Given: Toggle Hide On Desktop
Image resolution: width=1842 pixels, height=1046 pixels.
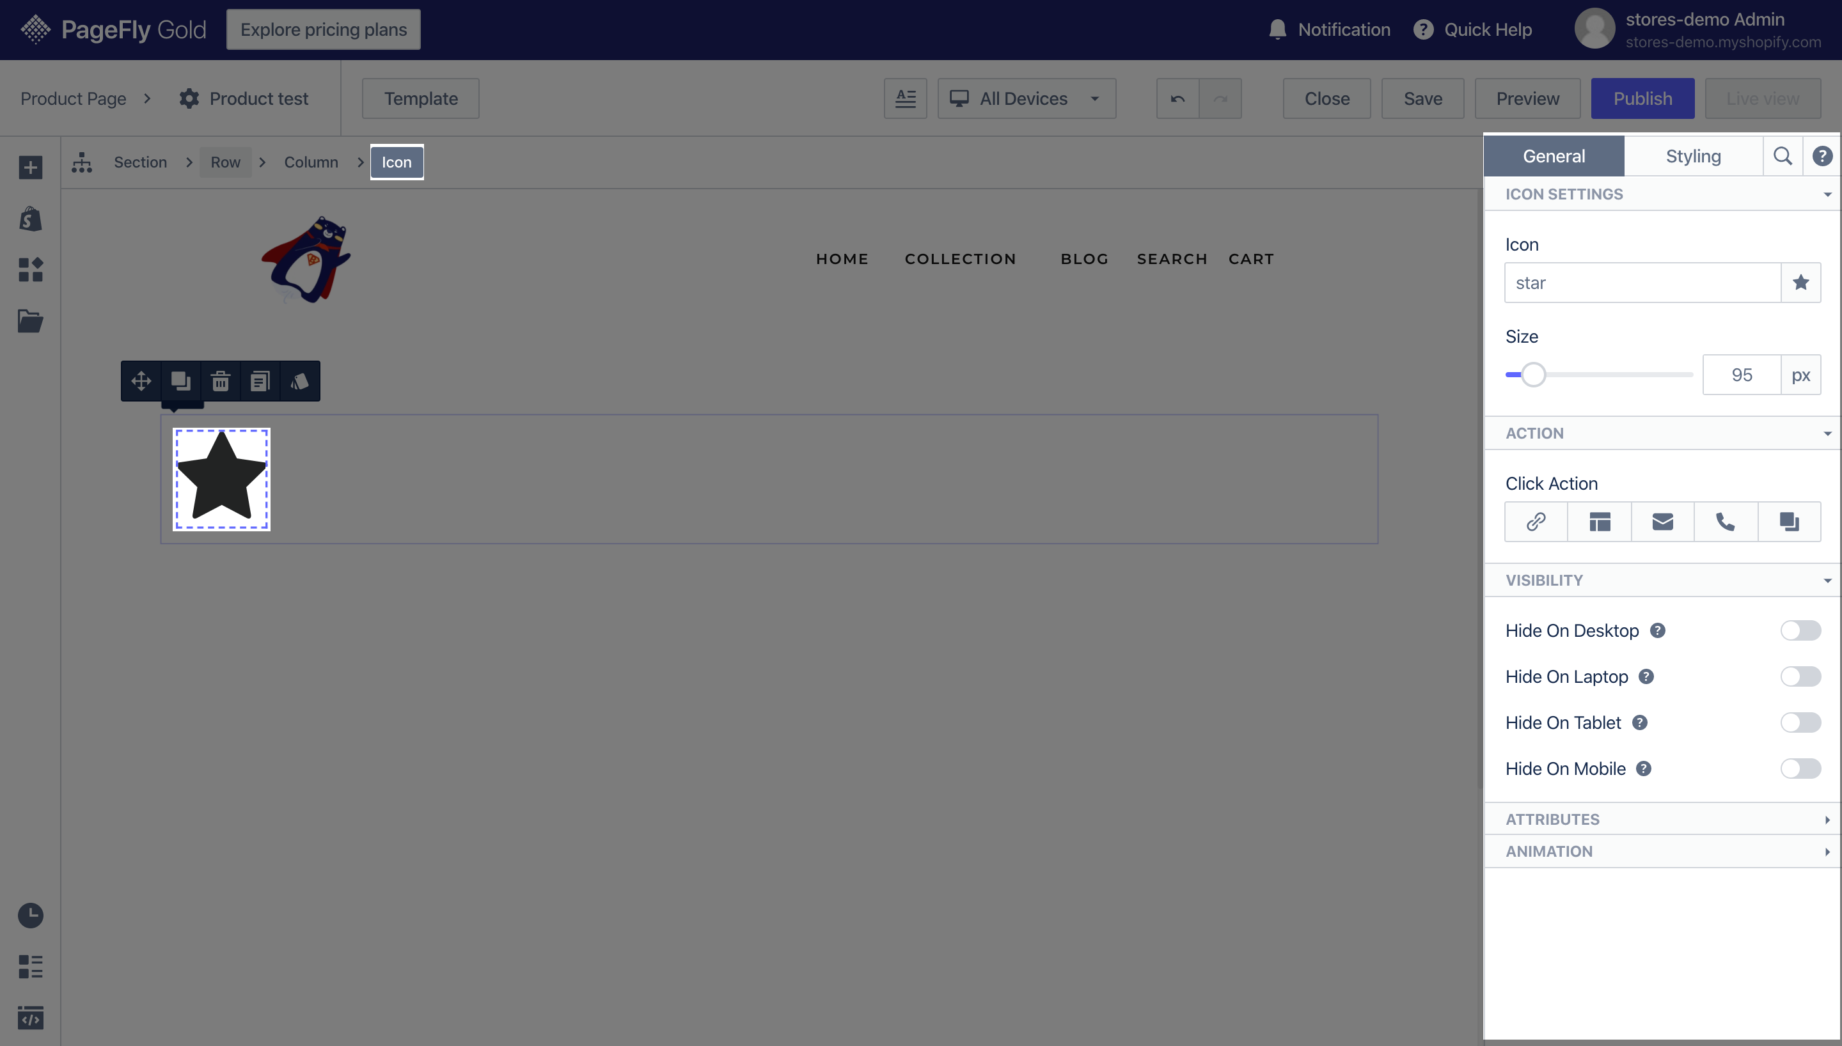Looking at the screenshot, I should coord(1800,630).
